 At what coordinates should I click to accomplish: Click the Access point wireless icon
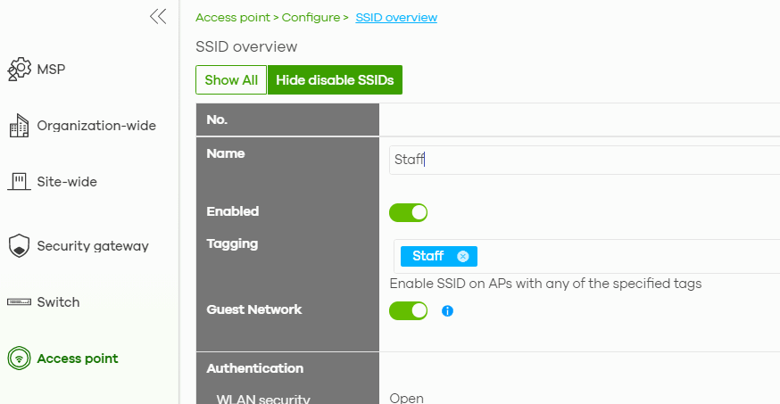click(x=19, y=359)
